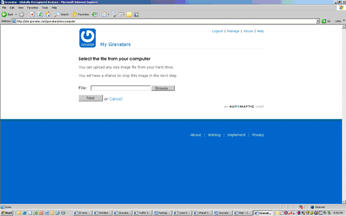Viewport: 346px width, 216px height.
Task: Click the Privacy footer link
Action: click(258, 135)
